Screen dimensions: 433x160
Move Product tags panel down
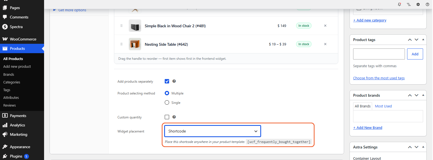(x=416, y=40)
